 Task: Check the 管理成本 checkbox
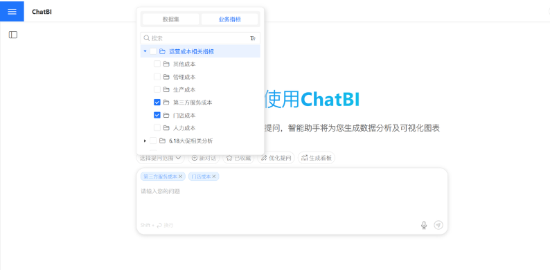(x=157, y=77)
